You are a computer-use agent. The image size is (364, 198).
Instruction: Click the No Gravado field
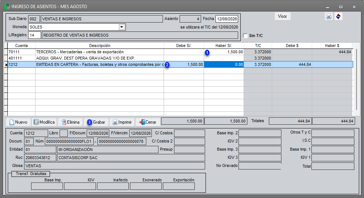(260, 166)
